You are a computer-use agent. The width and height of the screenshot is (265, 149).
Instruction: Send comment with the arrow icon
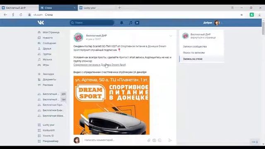pyautogui.click(x=170, y=140)
